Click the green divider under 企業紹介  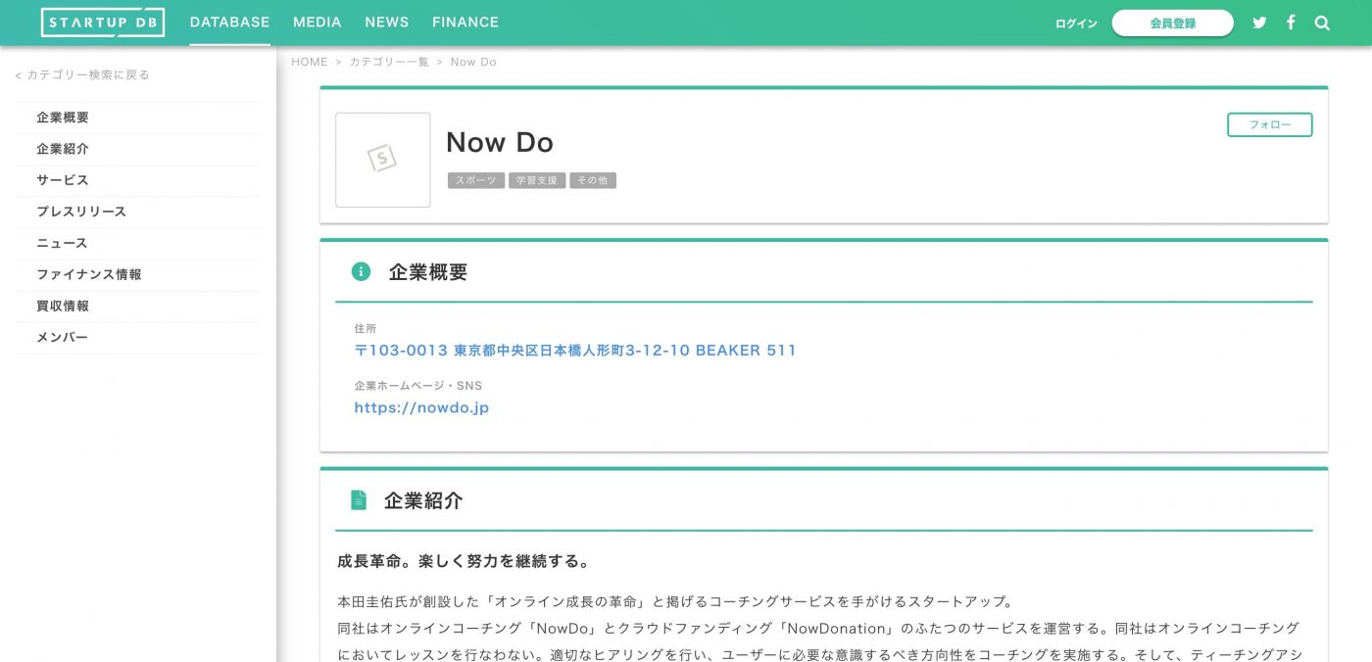point(823,532)
